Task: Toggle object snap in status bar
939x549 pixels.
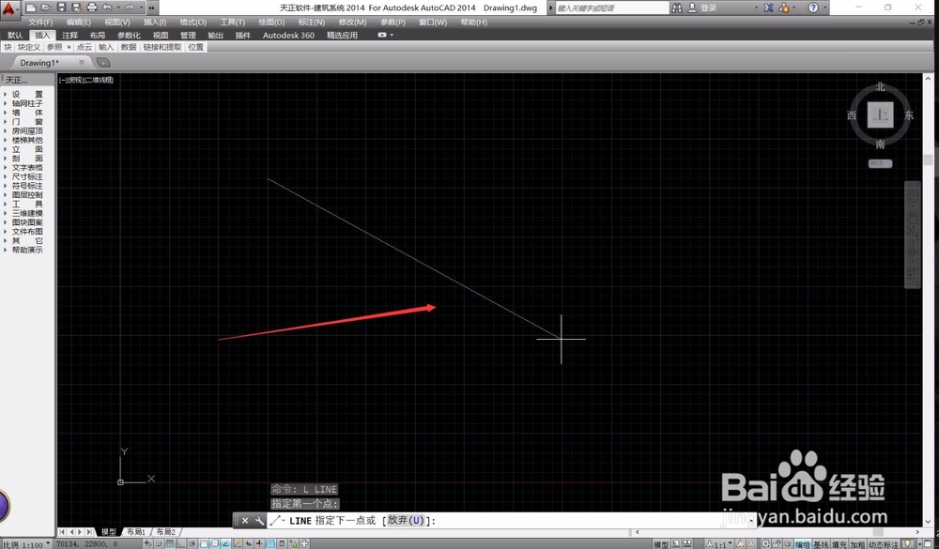Action: (x=203, y=543)
